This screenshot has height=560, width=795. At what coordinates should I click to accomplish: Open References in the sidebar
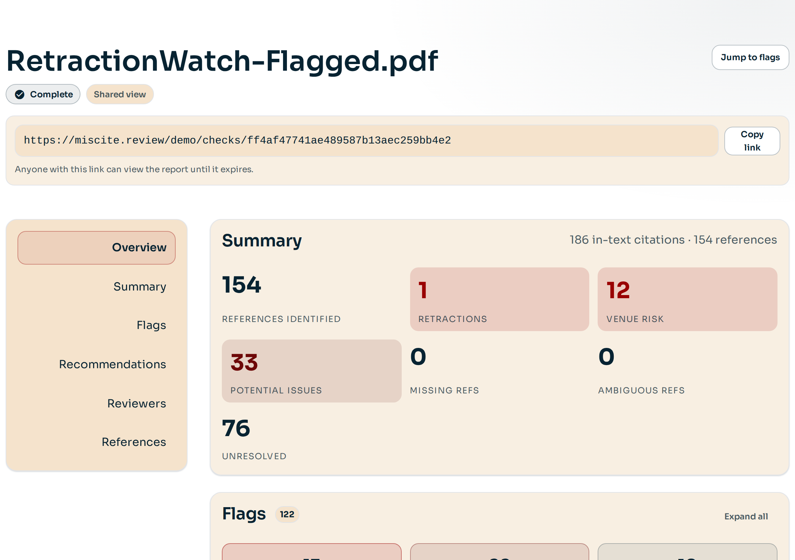pyautogui.click(x=134, y=442)
